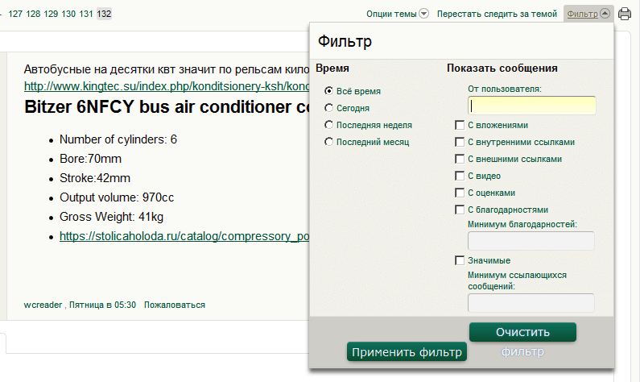Tick the С внешними ссылками checkbox

[x=460, y=159]
